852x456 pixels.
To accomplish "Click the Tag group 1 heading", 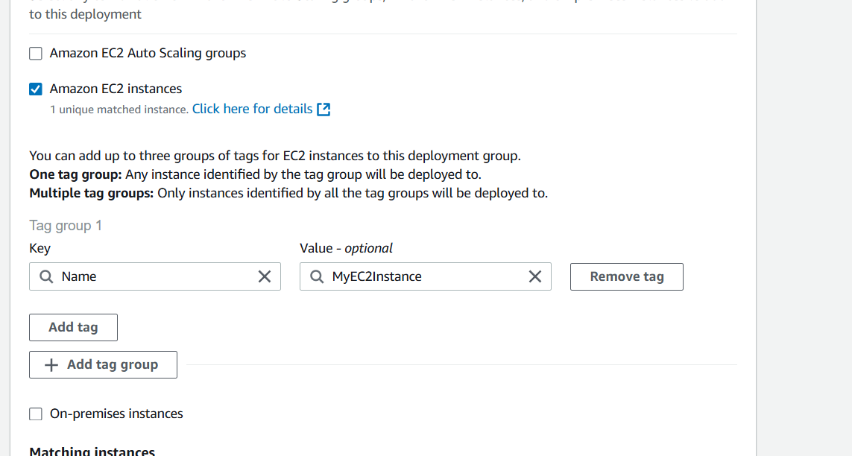I will coord(66,226).
